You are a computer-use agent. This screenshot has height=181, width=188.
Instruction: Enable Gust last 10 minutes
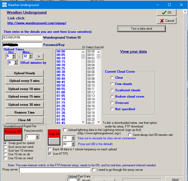(5, 151)
